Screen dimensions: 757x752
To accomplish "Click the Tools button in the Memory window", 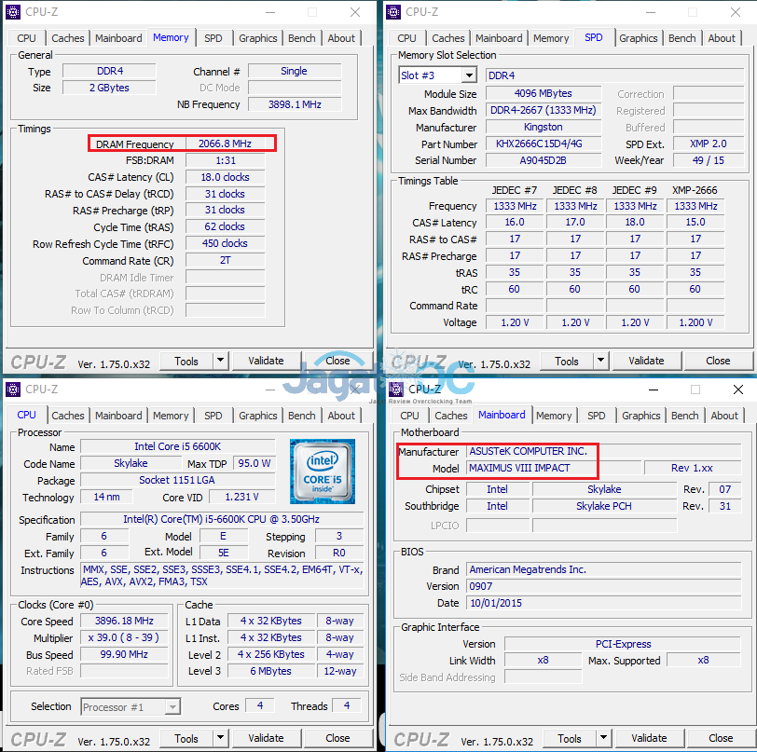I will 186,361.
